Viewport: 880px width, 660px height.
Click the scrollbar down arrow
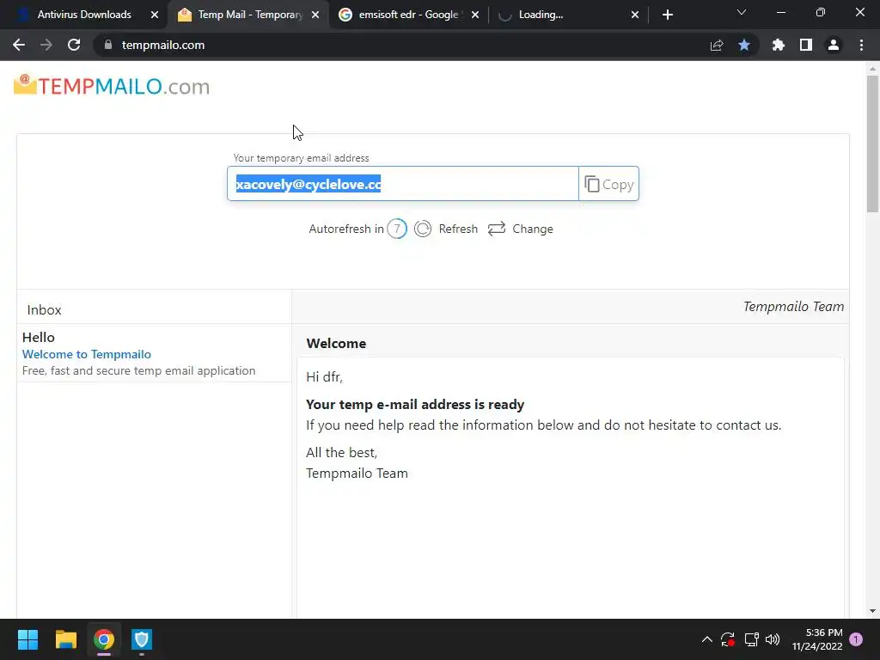coord(872,611)
